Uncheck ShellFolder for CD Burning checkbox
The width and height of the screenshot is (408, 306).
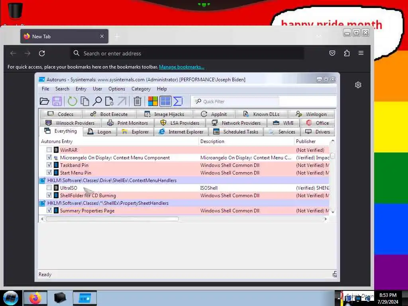point(49,195)
